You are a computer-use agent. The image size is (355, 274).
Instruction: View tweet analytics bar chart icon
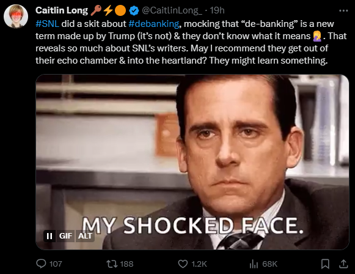point(254,264)
